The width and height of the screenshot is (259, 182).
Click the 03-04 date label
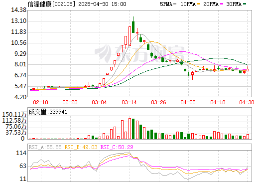99,102
